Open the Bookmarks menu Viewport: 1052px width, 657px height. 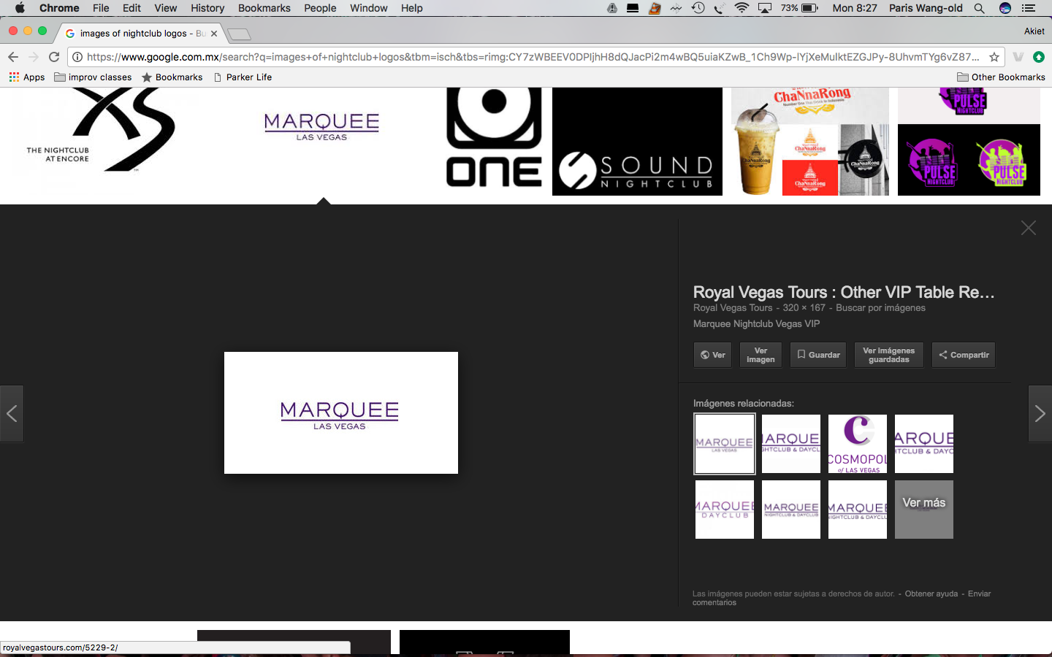(x=264, y=8)
